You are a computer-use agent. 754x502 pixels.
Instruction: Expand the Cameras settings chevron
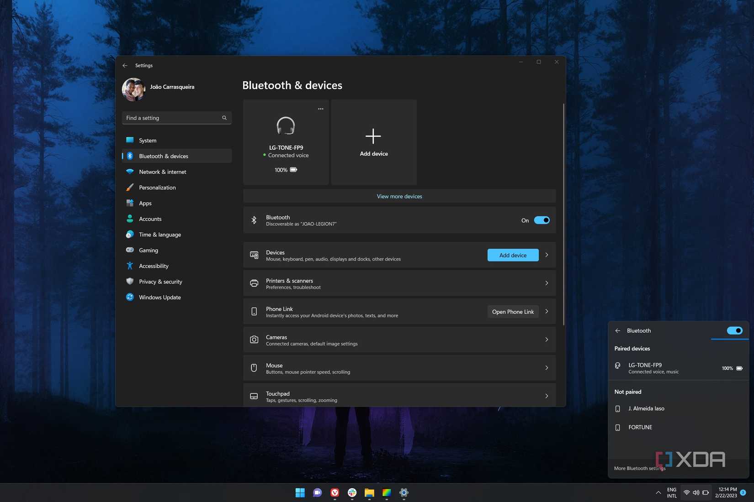tap(547, 340)
